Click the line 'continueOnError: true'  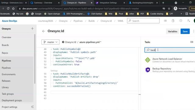pos(66,64)
